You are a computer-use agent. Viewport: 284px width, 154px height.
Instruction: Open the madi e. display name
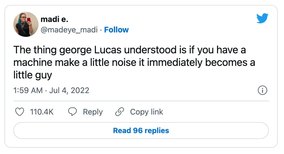54,19
